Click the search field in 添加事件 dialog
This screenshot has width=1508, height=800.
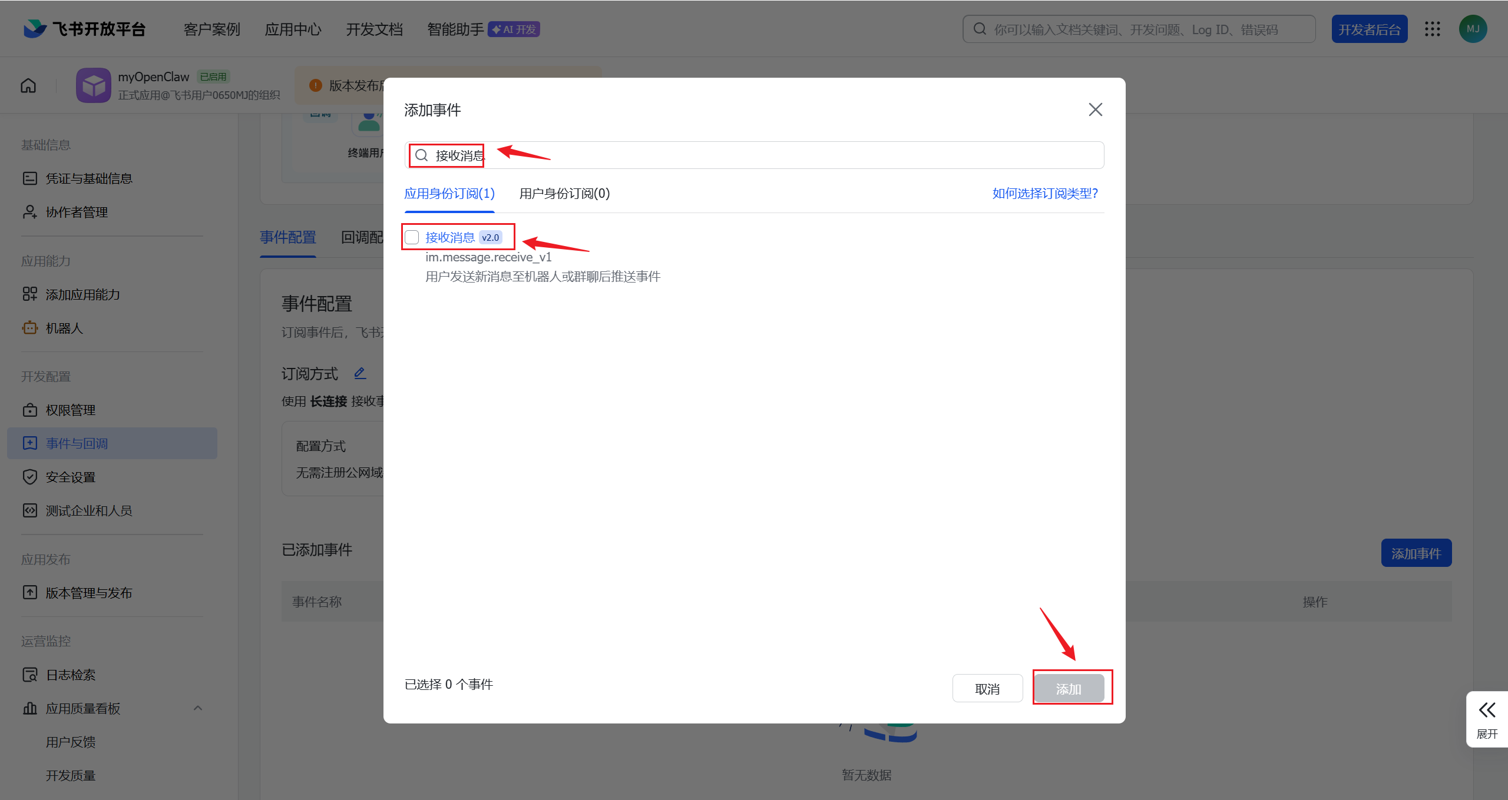coord(754,155)
